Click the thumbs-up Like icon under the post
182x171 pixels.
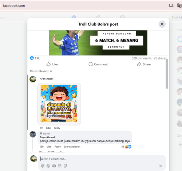tap(48, 64)
